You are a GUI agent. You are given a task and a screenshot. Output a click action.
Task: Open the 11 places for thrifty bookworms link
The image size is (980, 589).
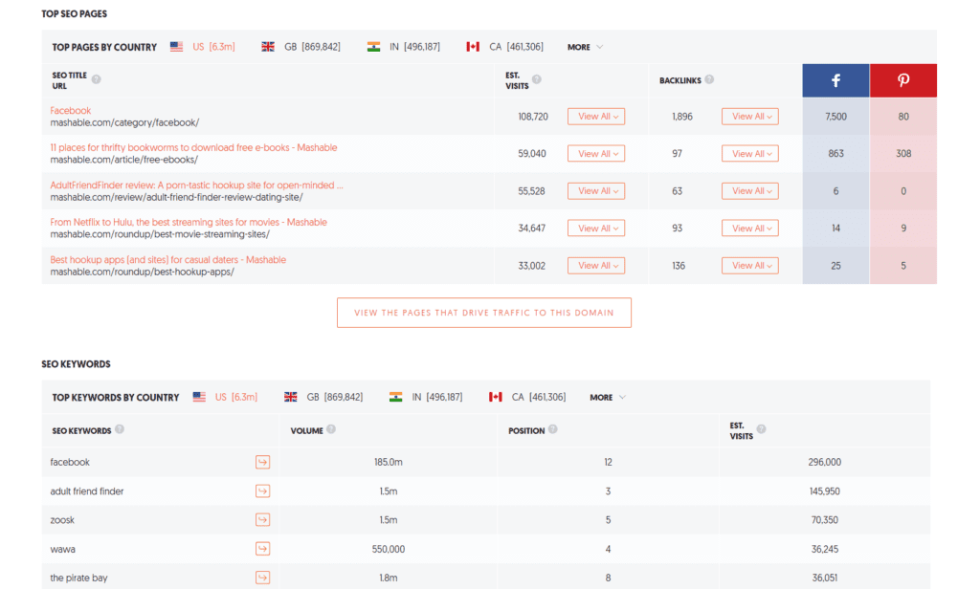pos(193,147)
